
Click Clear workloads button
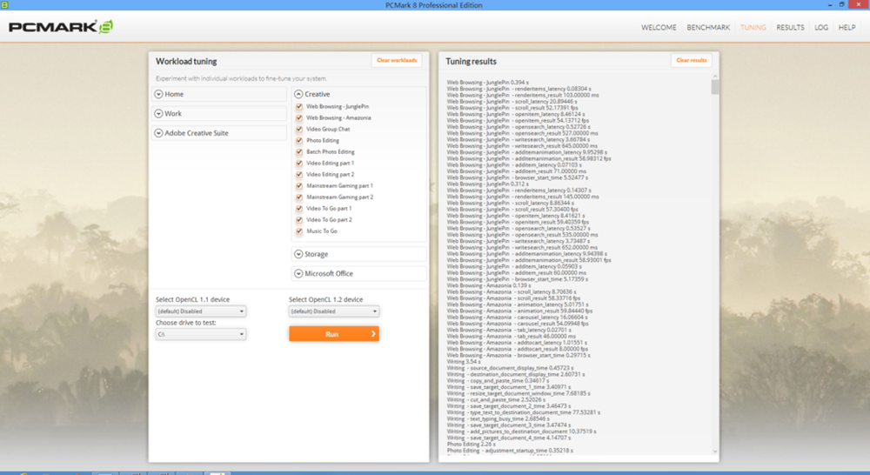pyautogui.click(x=397, y=61)
